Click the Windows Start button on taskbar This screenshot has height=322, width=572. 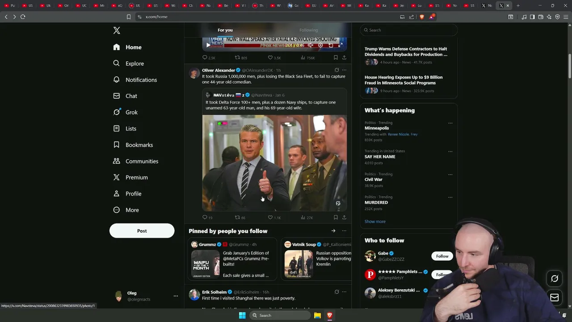coord(242,315)
